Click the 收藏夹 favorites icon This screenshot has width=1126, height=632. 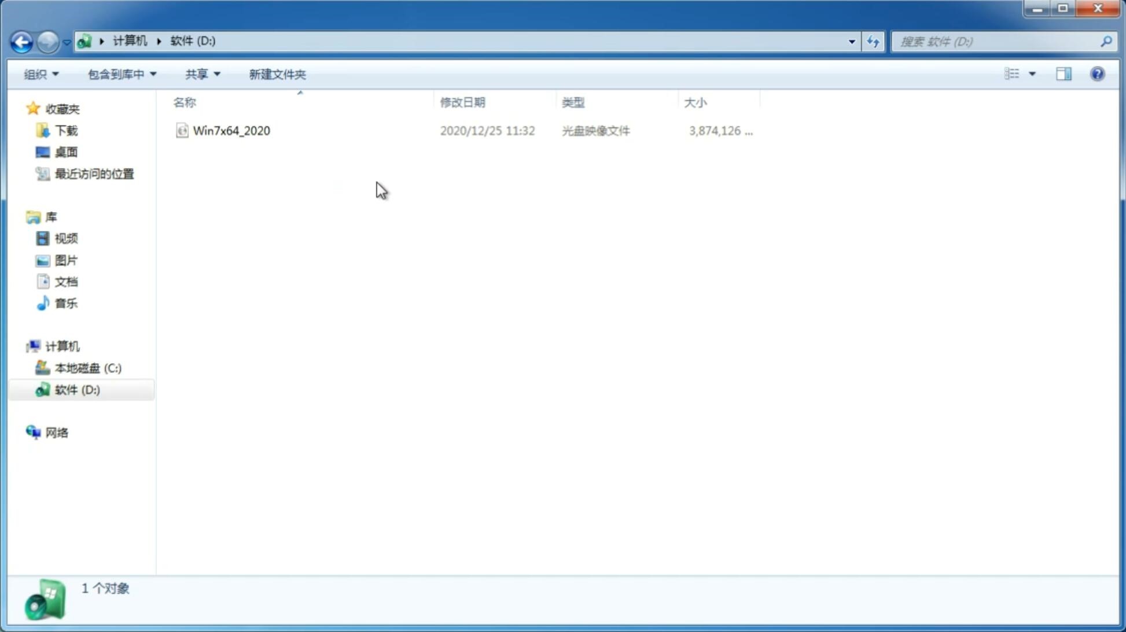point(33,108)
